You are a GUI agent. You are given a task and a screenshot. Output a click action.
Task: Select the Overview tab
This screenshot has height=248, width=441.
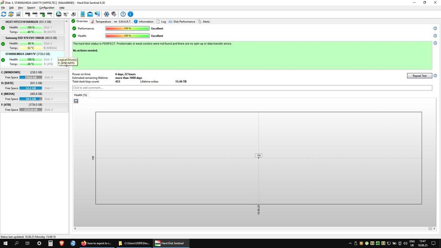[x=79, y=21]
